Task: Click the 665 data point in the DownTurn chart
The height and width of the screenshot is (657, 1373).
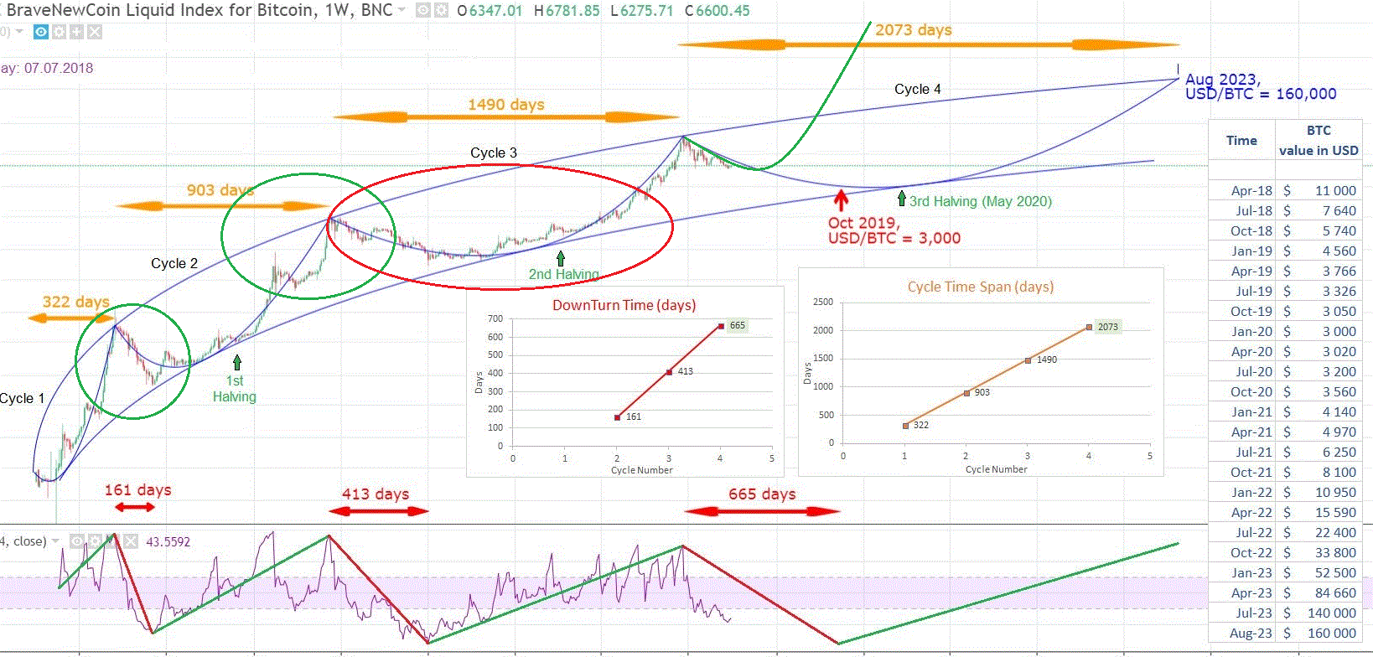Action: coord(721,327)
